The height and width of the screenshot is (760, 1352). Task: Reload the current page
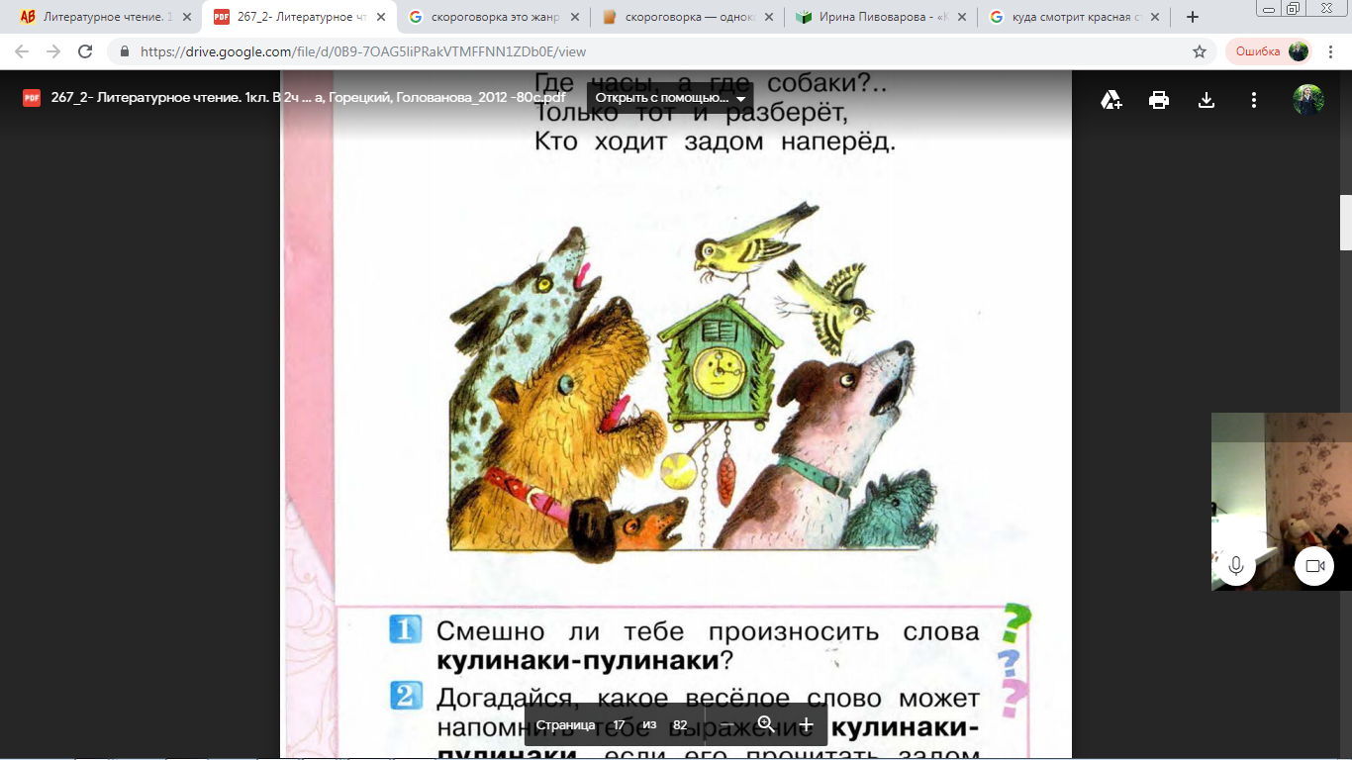click(85, 51)
